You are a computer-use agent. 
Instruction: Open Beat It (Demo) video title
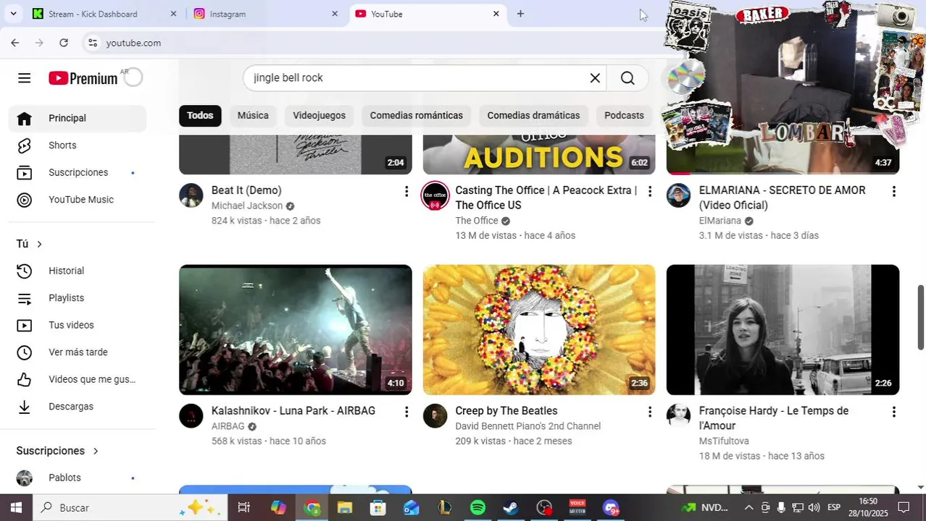click(246, 190)
